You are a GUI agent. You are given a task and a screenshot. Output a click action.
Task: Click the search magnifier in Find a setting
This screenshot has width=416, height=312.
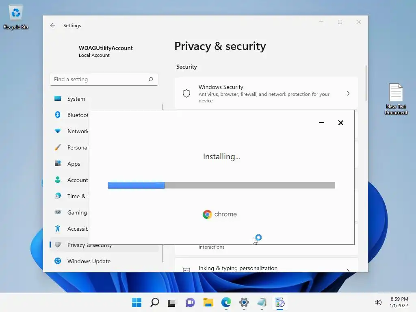tap(151, 79)
